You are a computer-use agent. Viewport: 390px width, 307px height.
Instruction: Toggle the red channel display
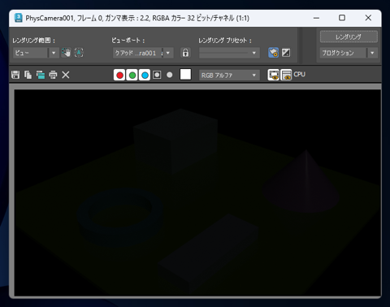[x=119, y=75]
